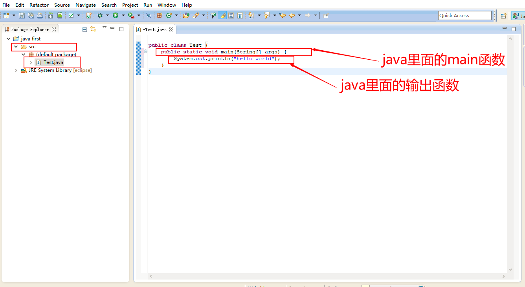Close the Package Explorer view
This screenshot has width=525, height=287.
(x=54, y=29)
